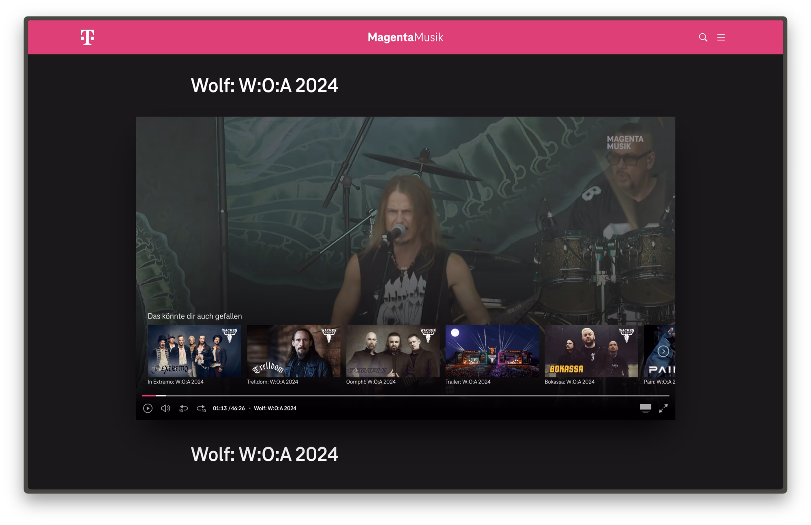Enter fullscreen mode
Screen dimensions: 811x525
(x=663, y=408)
